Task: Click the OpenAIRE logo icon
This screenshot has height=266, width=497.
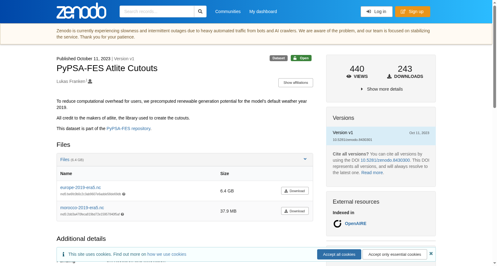Action: (x=337, y=223)
